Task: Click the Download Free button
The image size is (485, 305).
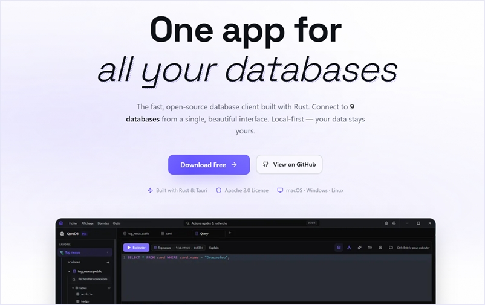Action: pyautogui.click(x=209, y=165)
